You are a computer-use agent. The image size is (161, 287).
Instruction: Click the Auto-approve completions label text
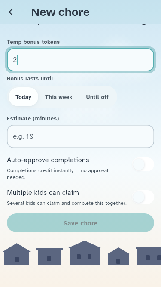48,160
